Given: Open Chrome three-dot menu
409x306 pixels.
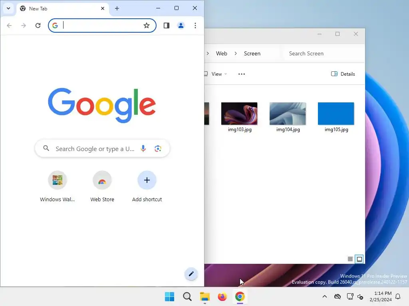Looking at the screenshot, I should click(x=195, y=25).
